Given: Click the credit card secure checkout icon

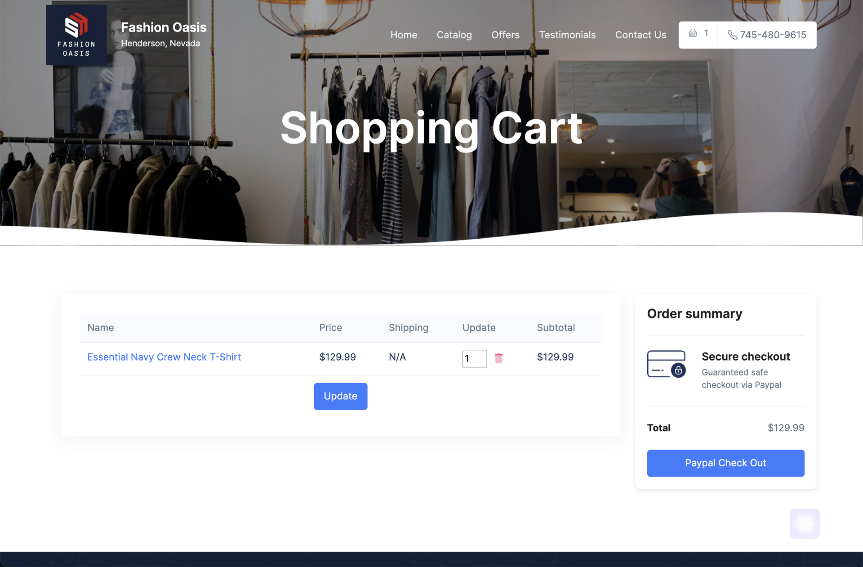Looking at the screenshot, I should coord(667,363).
